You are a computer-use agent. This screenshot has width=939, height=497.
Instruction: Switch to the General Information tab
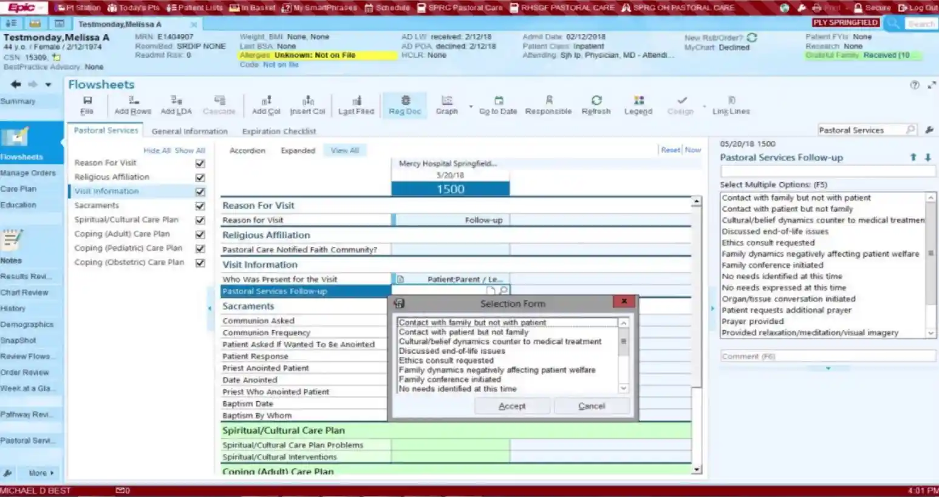[x=189, y=131]
